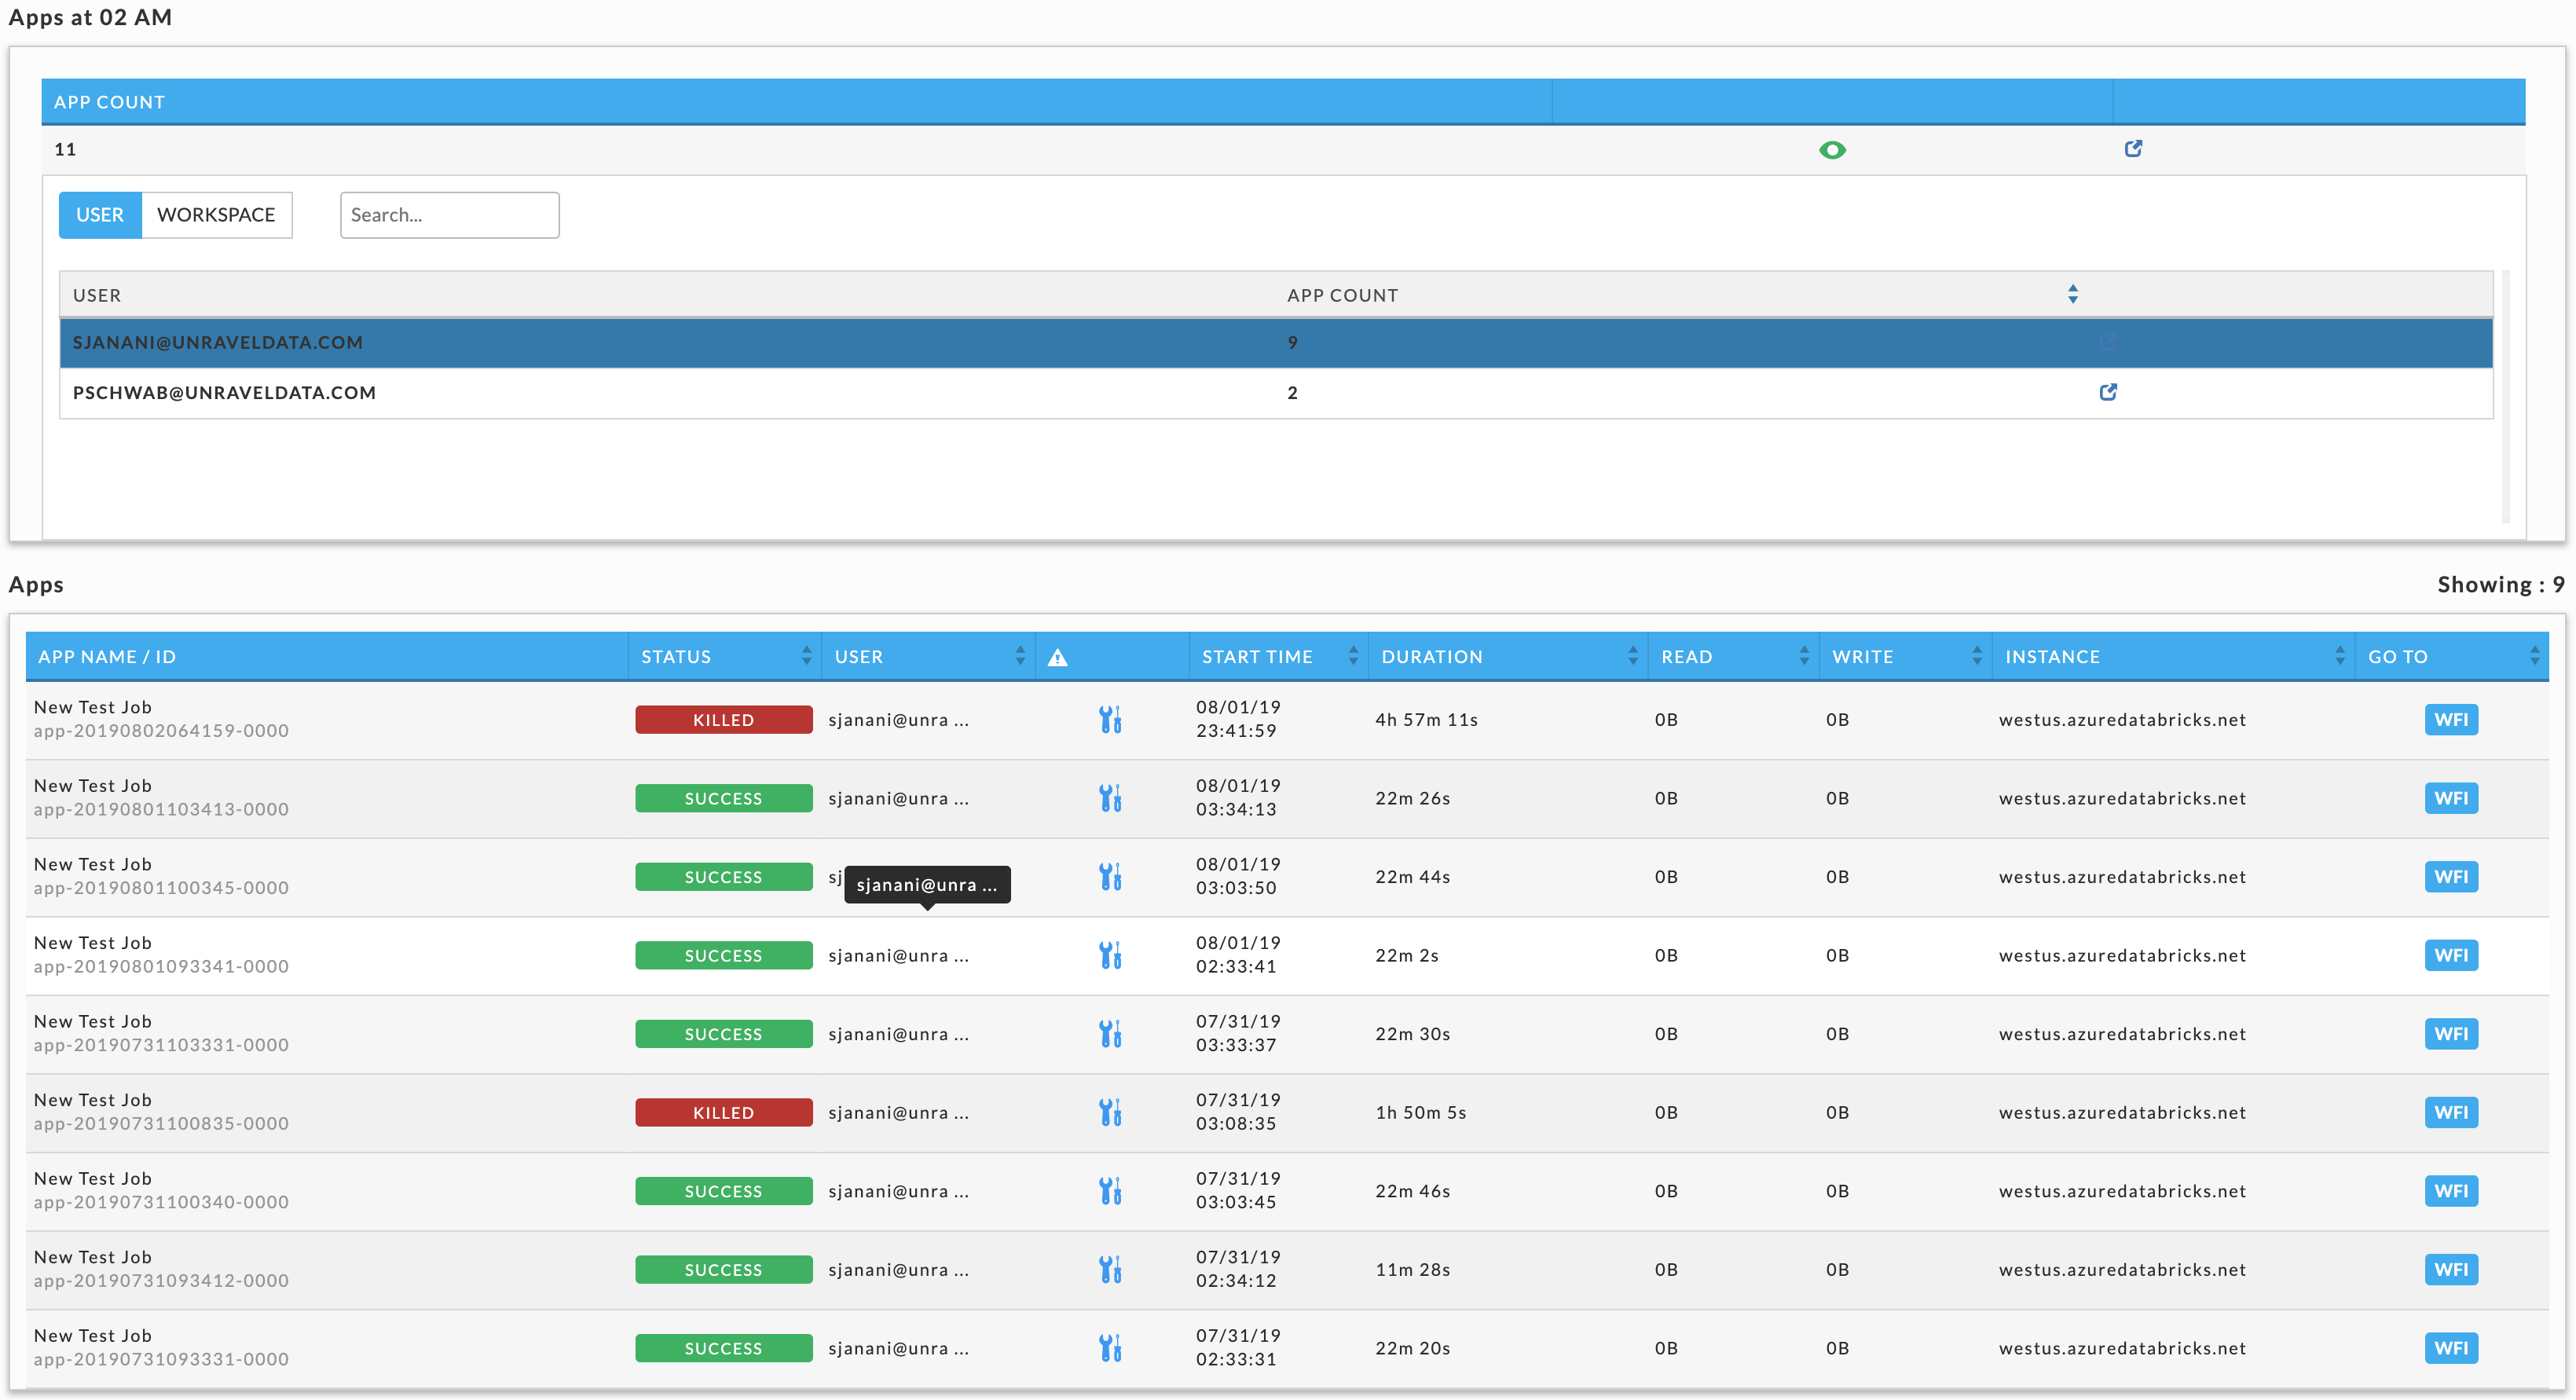Click the Search input field
The image size is (2576, 1400).
pos(449,212)
